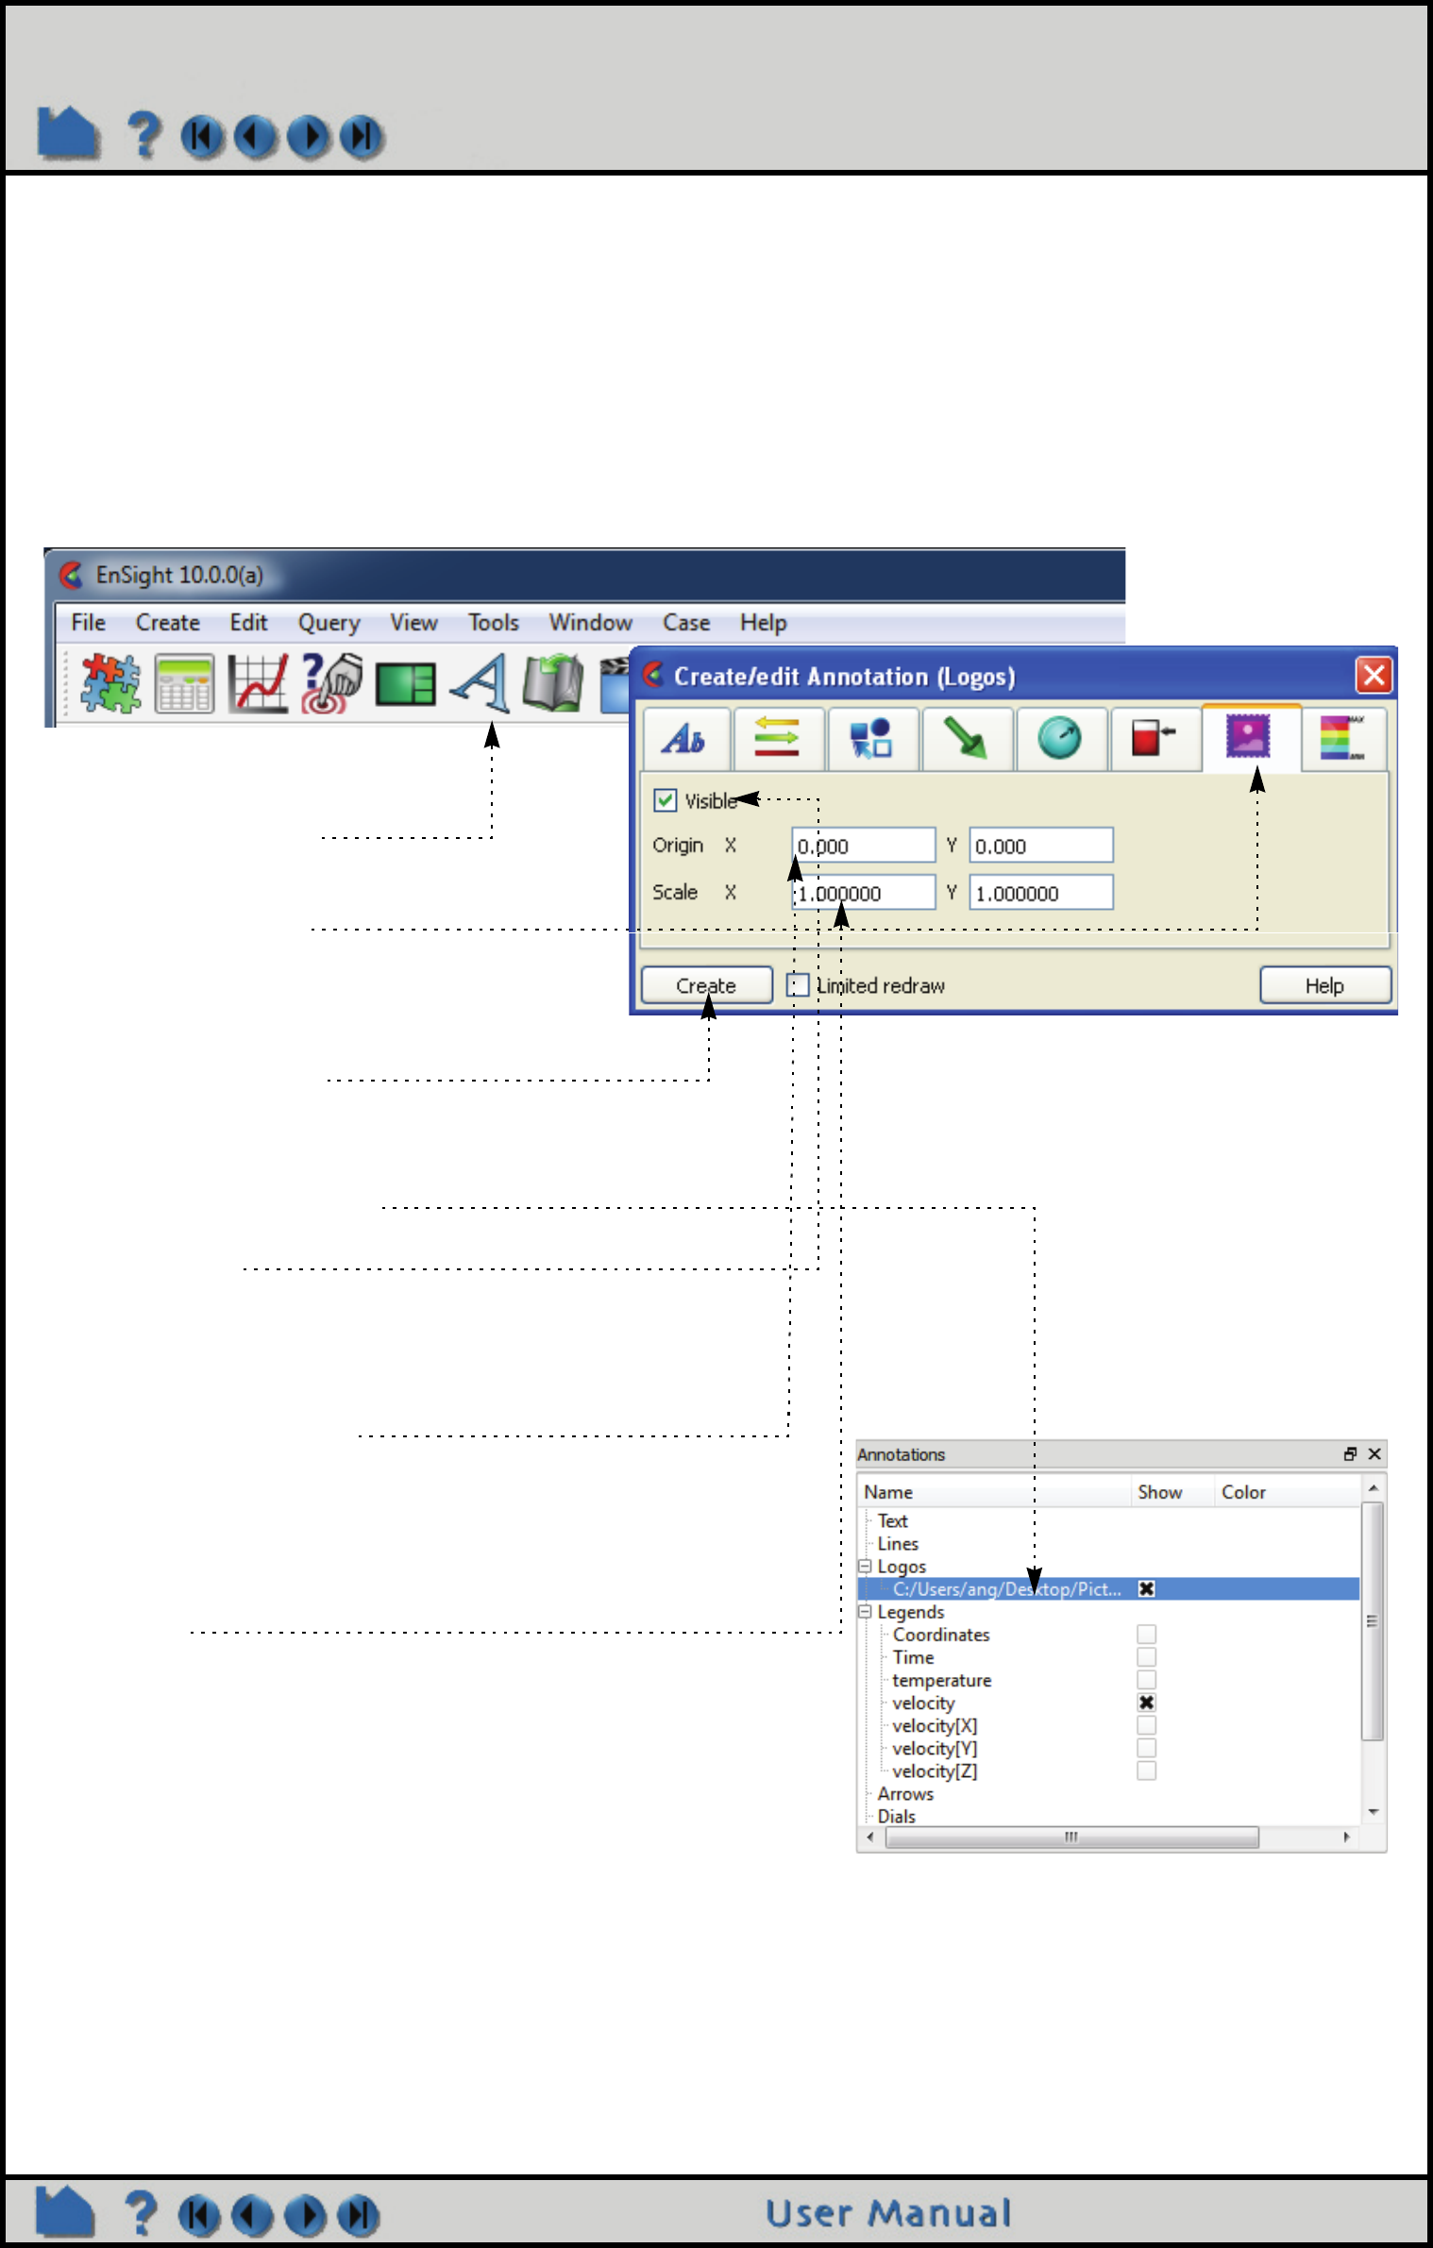Viewport: 1433px width, 2248px height.
Task: Jump to last page using the header navigation
Action: [362, 137]
